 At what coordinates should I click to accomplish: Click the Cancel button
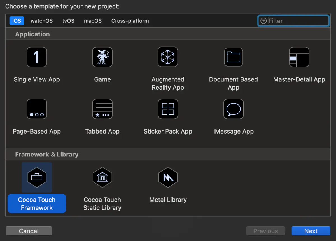[x=29, y=231]
